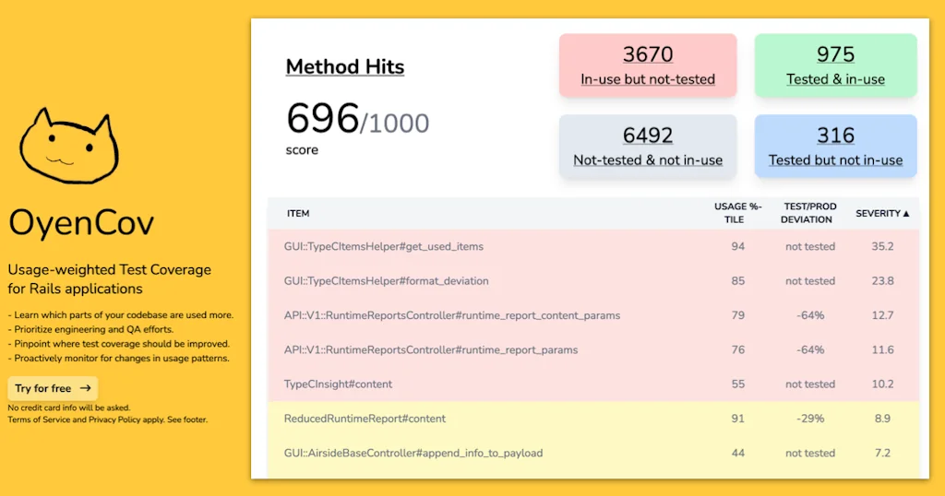Screen dimensions: 945x496
Task: Sort by the Severity column header
Action: [x=882, y=213]
